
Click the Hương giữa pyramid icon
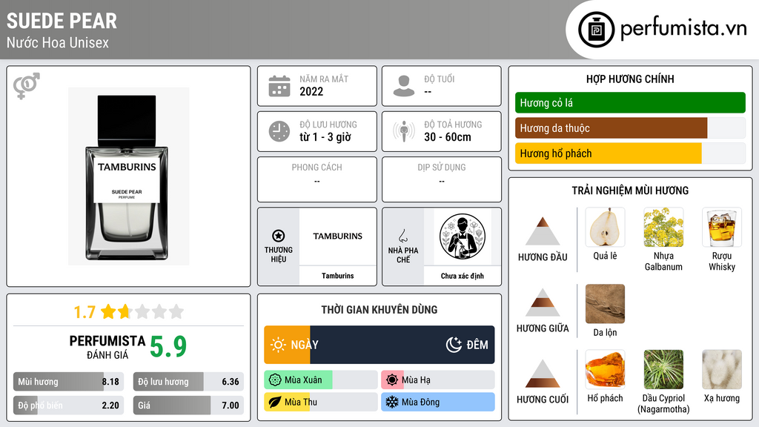[543, 302]
